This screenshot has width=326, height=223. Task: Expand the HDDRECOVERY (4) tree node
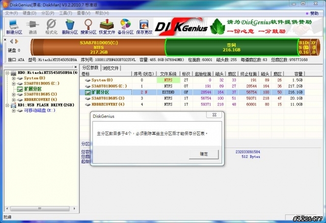point(14,100)
